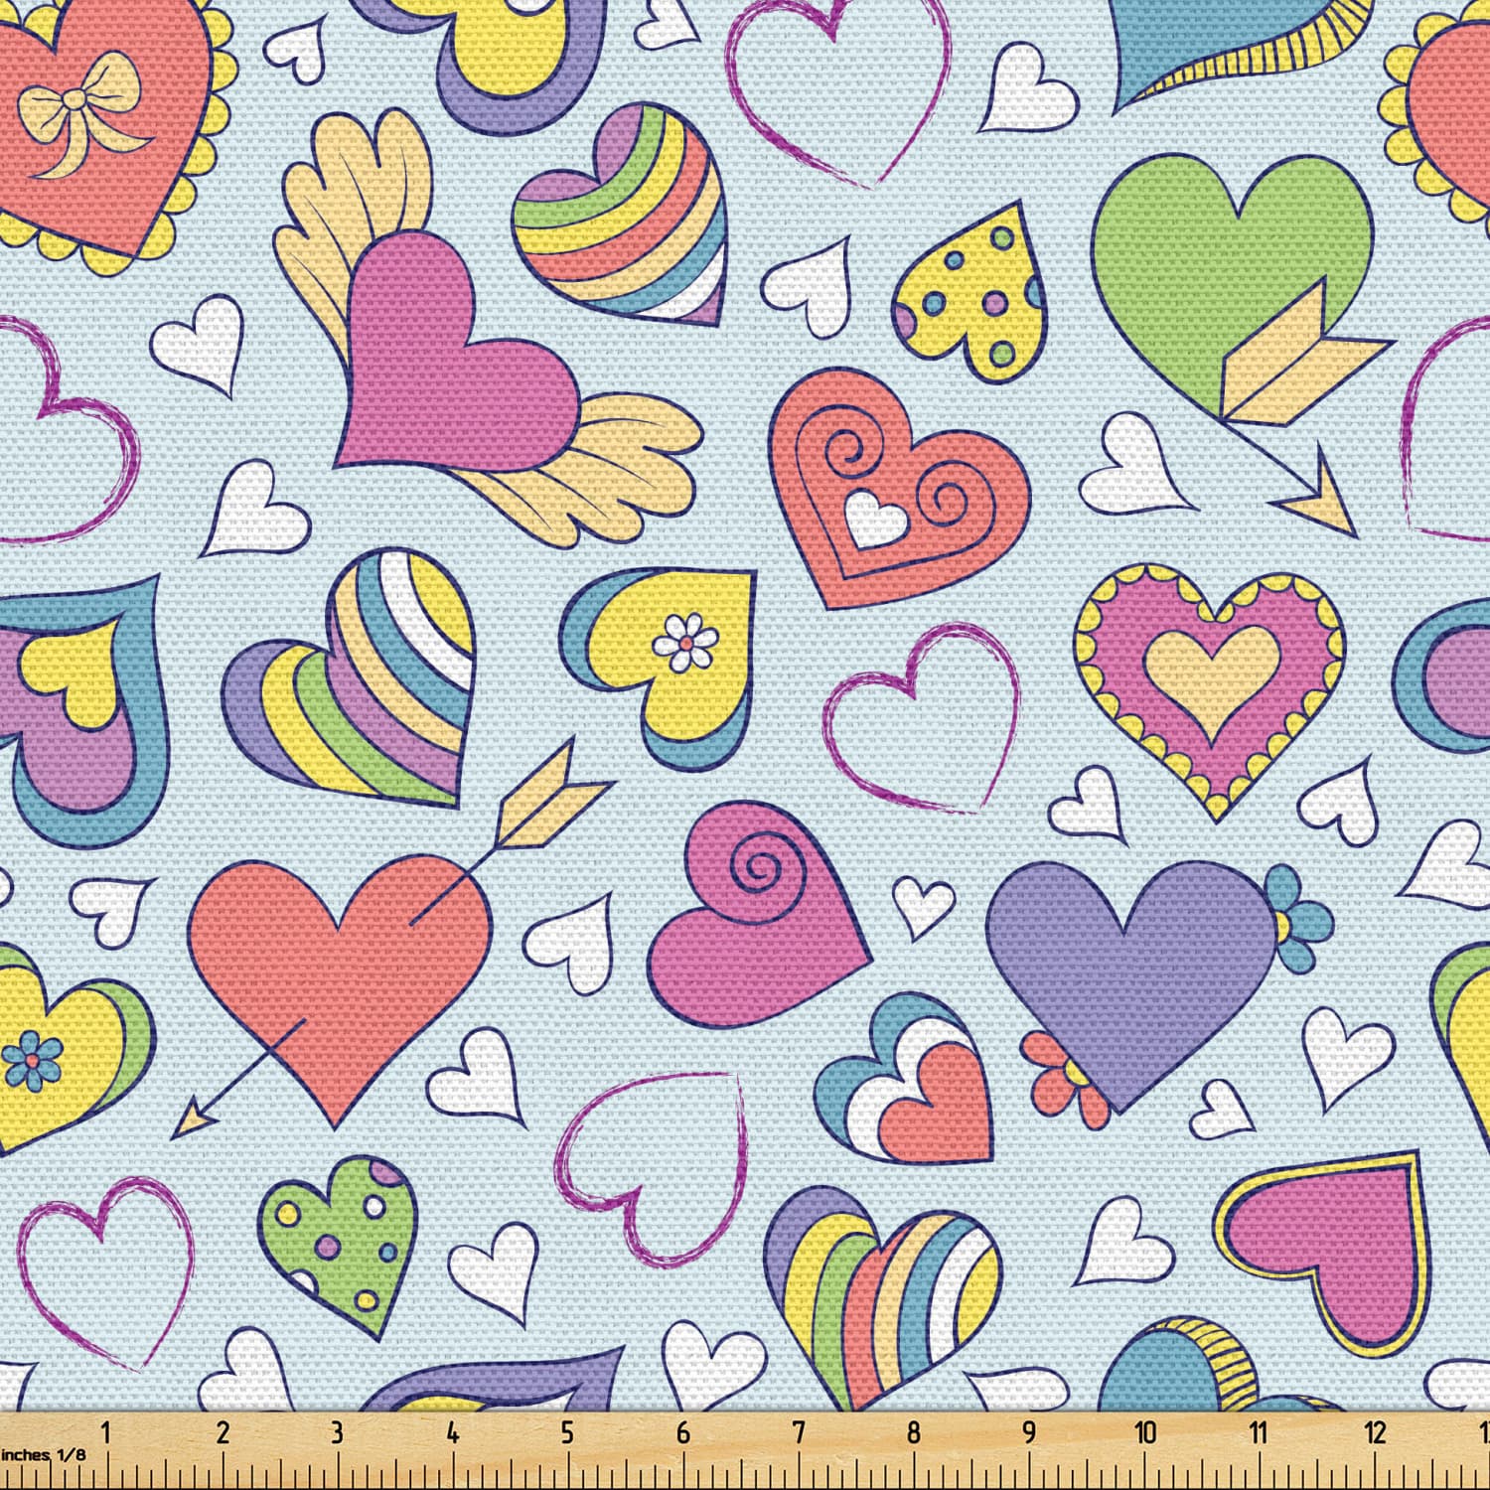Select the number 11 on the ruler
The width and height of the screenshot is (1490, 1490).
1259,1432
